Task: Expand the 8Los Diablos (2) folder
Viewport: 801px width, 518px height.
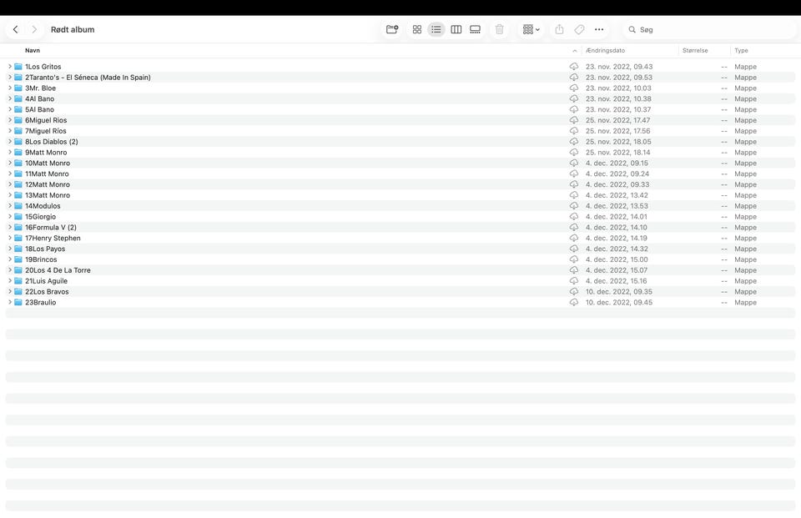Action: pos(10,142)
